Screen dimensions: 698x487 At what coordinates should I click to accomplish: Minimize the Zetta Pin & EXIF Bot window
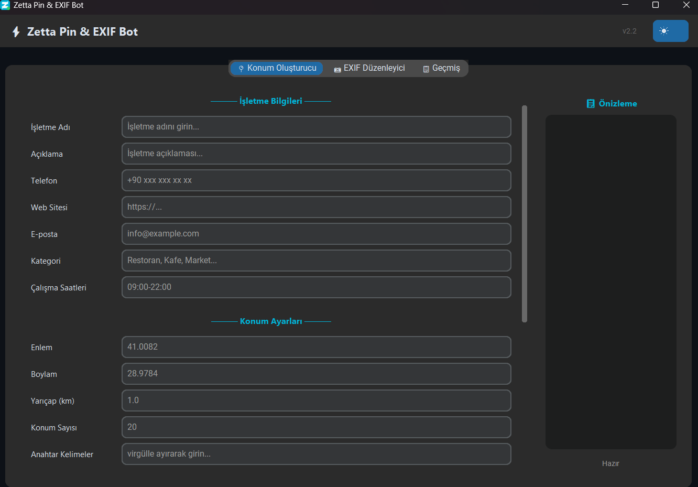pos(625,5)
